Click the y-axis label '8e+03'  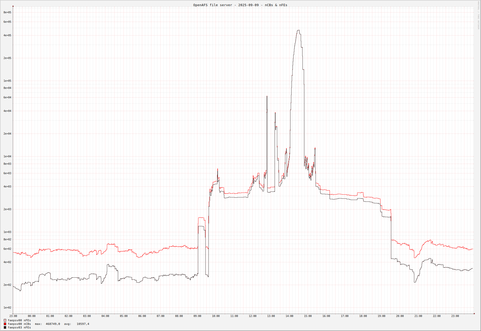click(x=7, y=164)
